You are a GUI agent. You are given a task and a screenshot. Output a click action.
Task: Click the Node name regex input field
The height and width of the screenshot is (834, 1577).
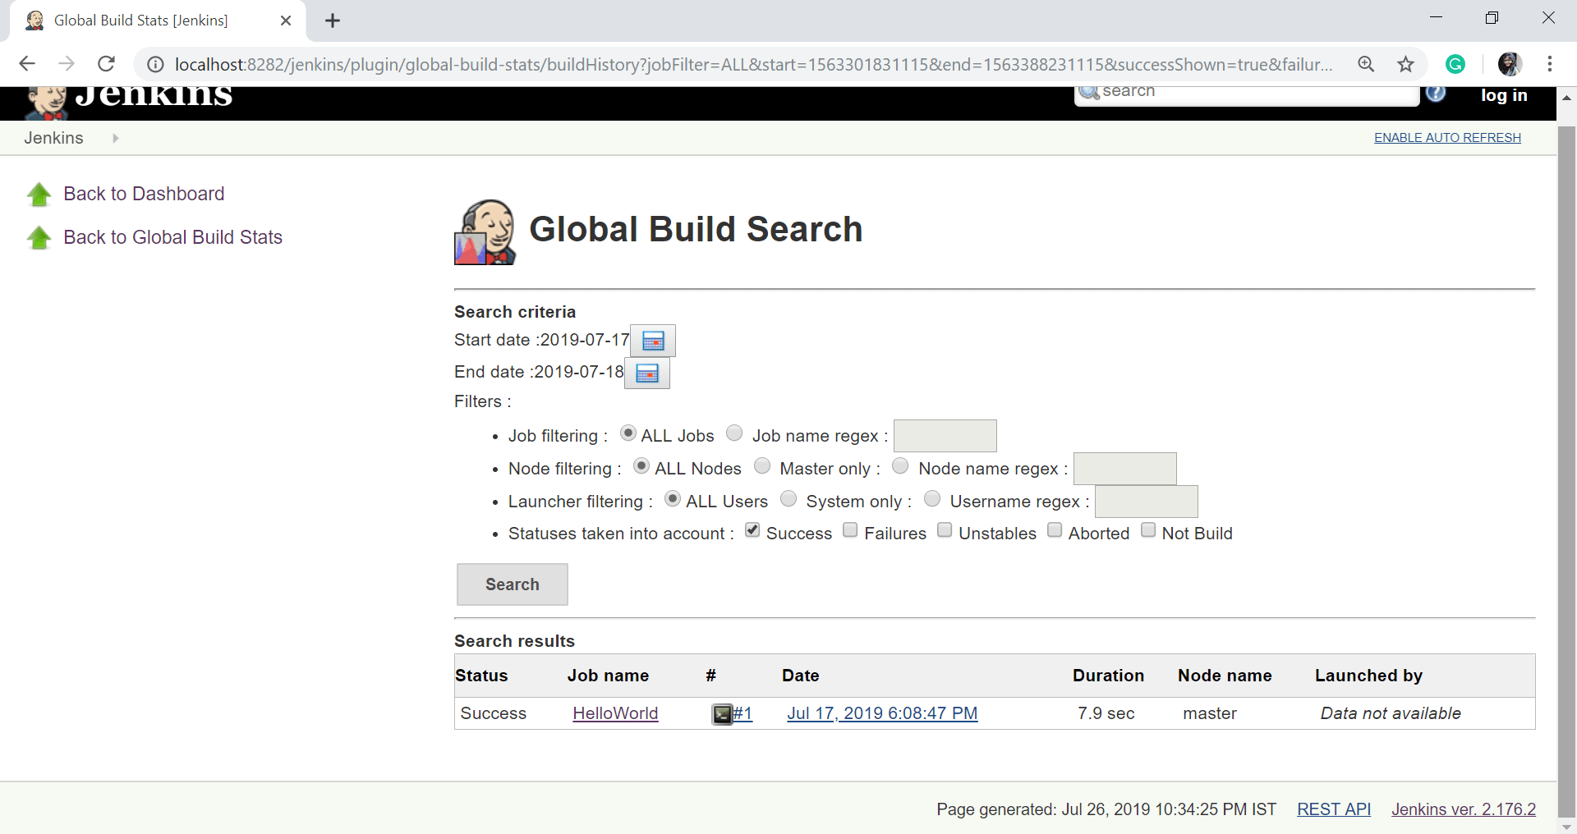click(x=1125, y=469)
